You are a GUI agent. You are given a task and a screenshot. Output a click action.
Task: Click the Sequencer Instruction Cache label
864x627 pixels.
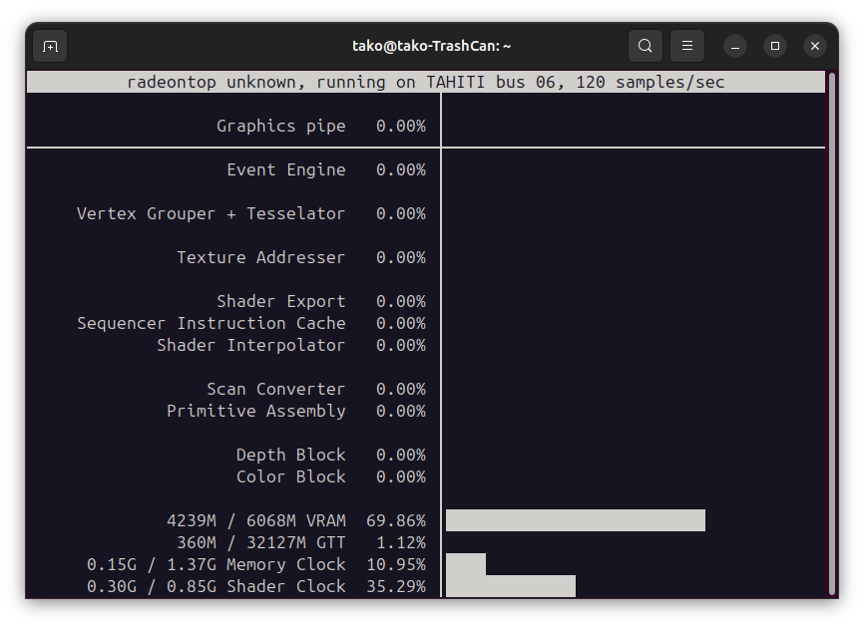pyautogui.click(x=212, y=323)
